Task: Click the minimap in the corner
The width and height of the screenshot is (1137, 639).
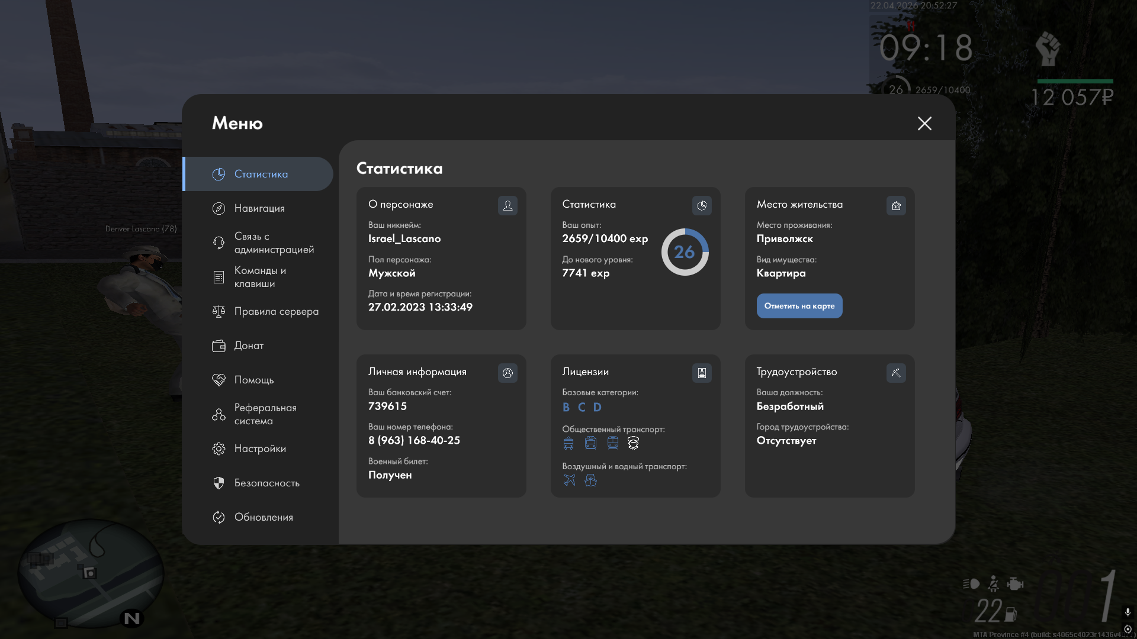Action: click(91, 573)
